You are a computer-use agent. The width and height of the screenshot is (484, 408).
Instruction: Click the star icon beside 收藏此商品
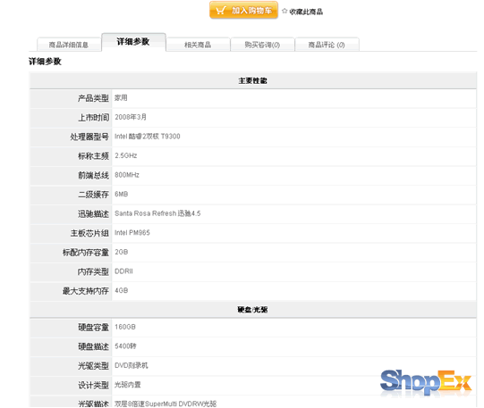pos(284,11)
